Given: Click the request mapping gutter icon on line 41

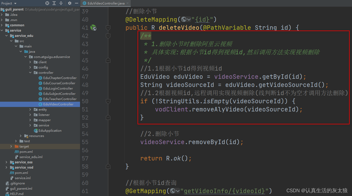Looking at the screenshot, I should click(x=93, y=27).
